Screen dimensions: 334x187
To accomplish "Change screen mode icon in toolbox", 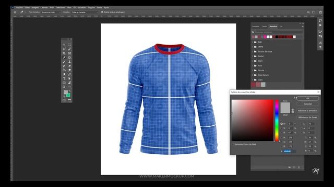I will (69, 100).
